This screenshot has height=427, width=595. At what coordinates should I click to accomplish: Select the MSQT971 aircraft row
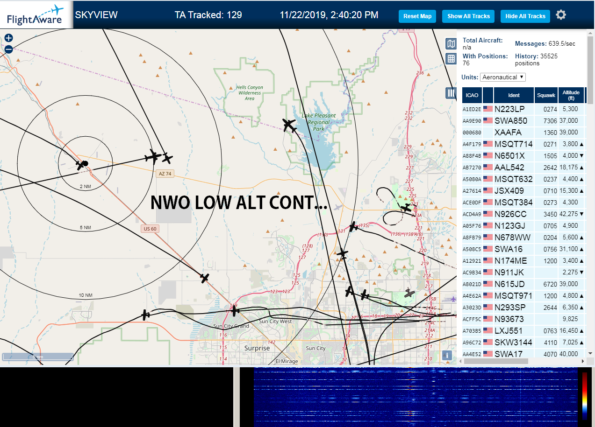(523, 296)
